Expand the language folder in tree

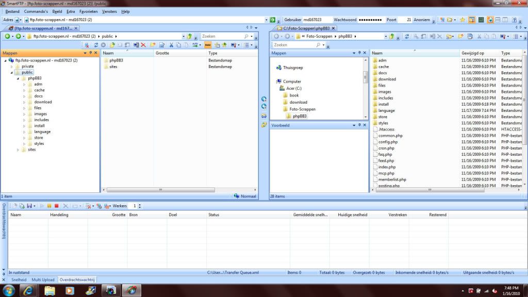[x=24, y=132]
